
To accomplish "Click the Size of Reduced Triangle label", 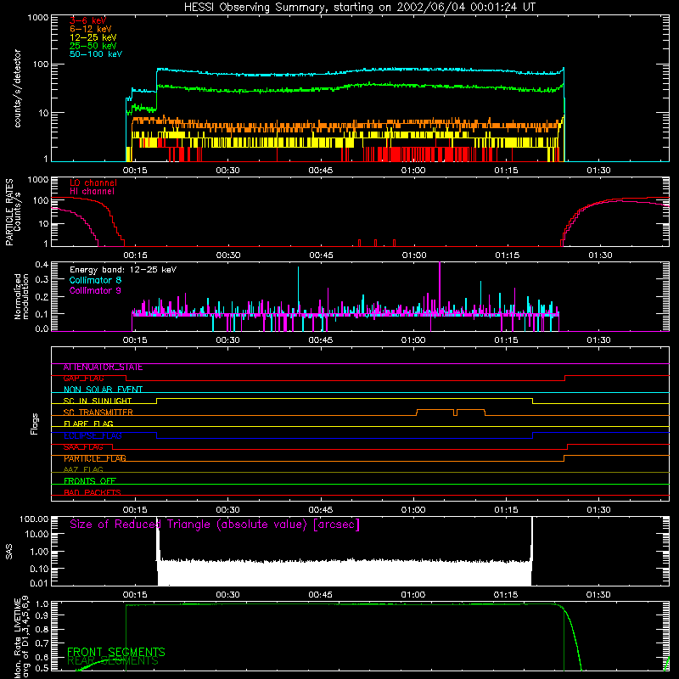I will coord(215,525).
